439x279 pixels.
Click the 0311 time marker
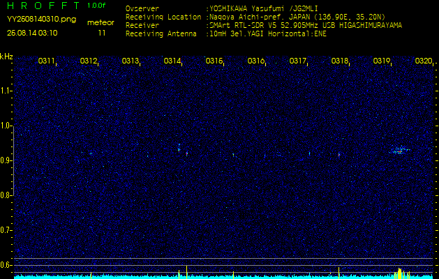(x=46, y=61)
